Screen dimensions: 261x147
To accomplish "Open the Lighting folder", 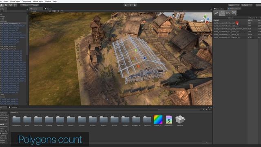I will tap(49, 121).
